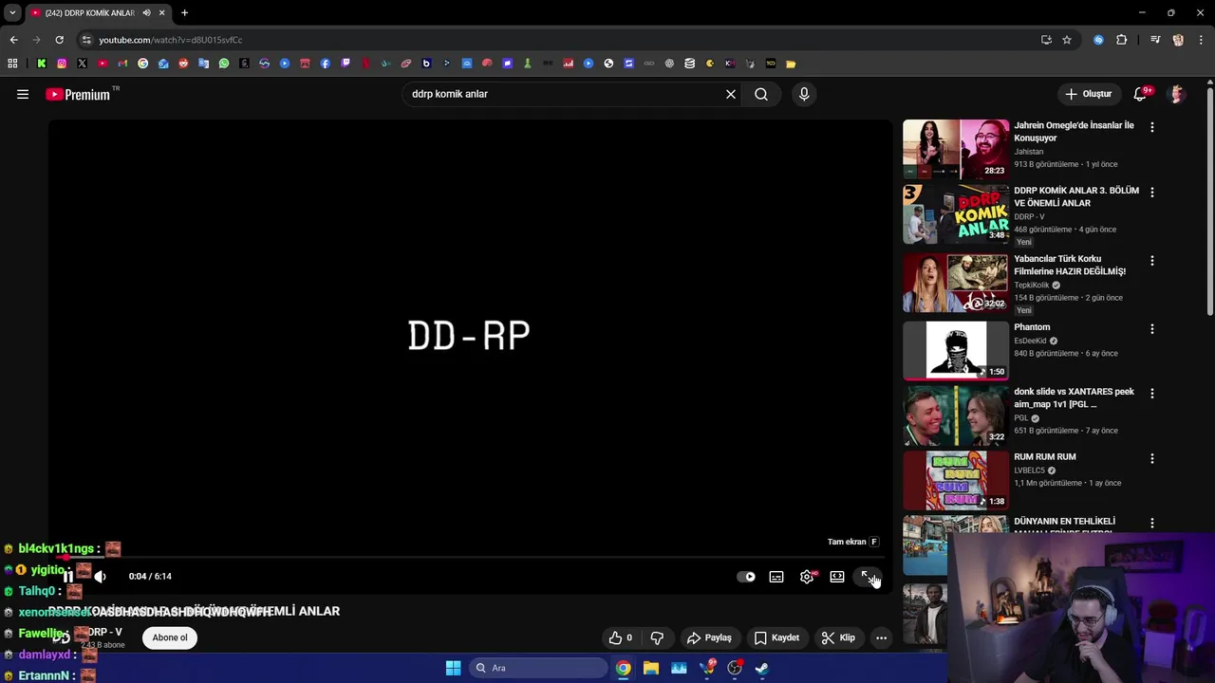Close the DDRP KOMİK ANLAR tab
The width and height of the screenshot is (1215, 683).
click(161, 13)
